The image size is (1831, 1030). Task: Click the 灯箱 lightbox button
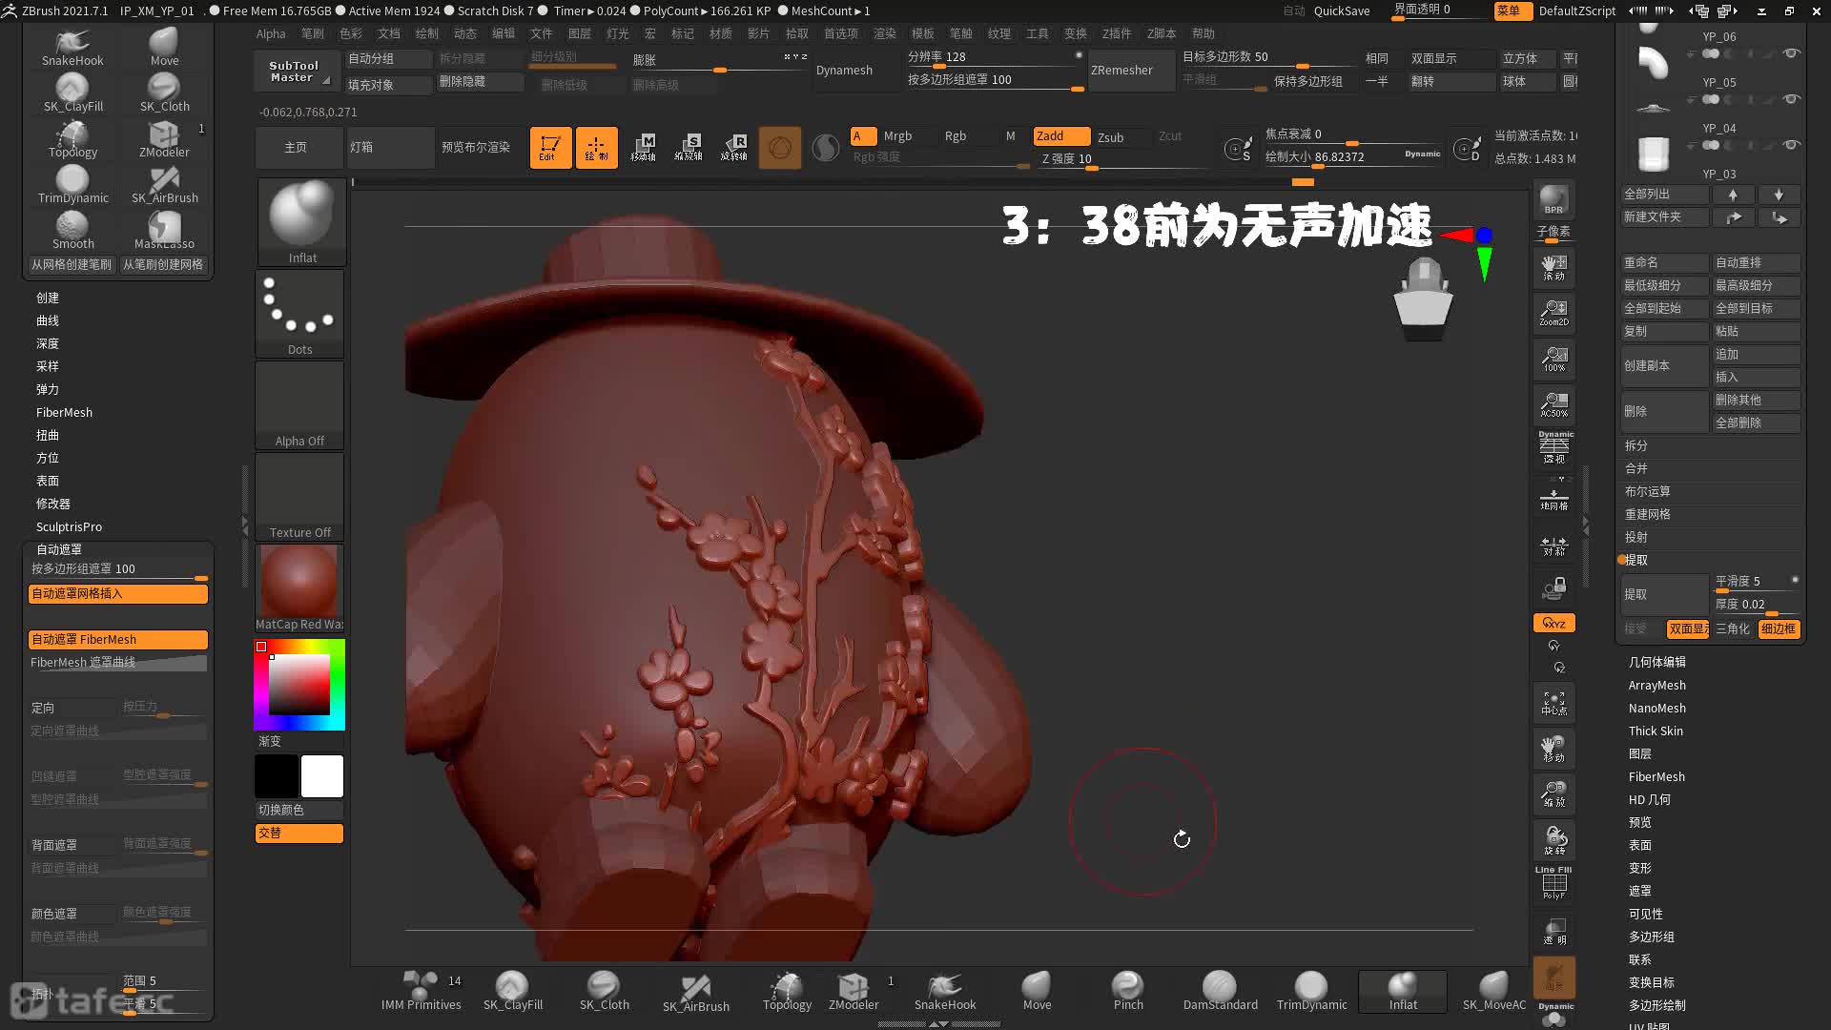pyautogui.click(x=389, y=147)
